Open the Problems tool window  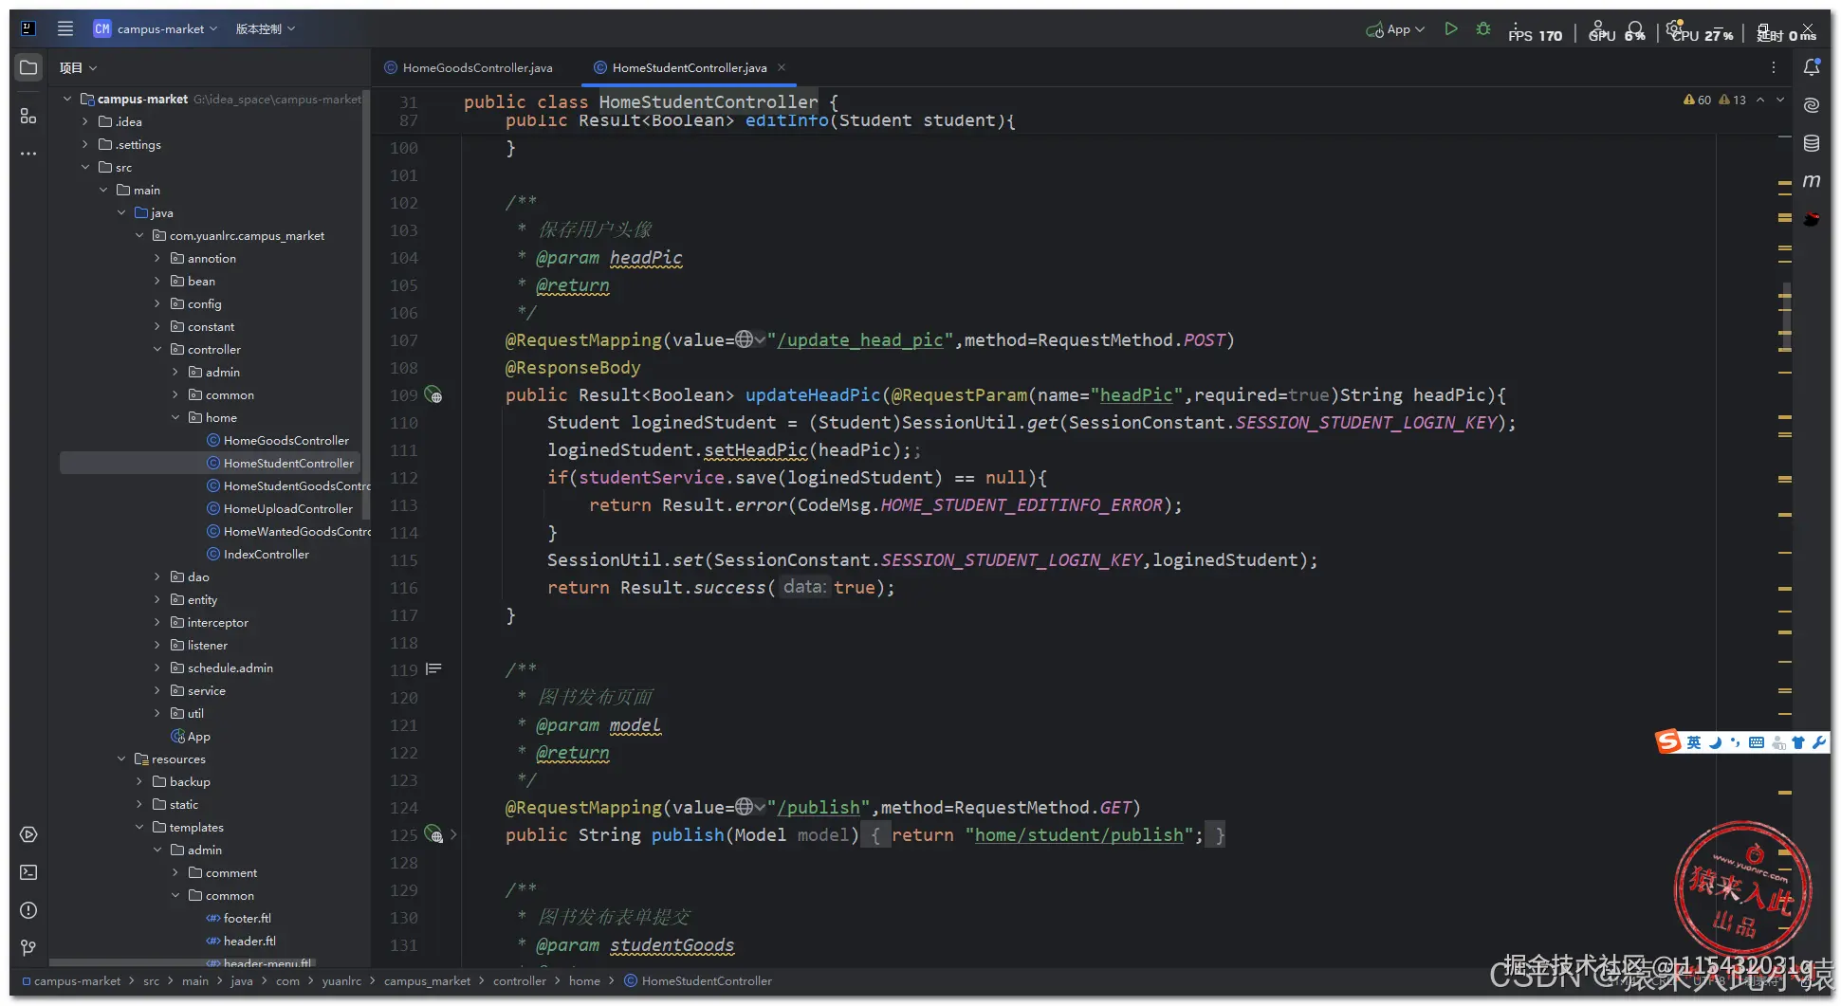pos(28,910)
